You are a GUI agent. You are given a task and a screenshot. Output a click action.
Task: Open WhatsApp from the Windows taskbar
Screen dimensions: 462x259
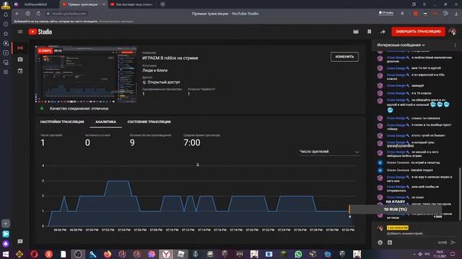[x=298, y=254]
